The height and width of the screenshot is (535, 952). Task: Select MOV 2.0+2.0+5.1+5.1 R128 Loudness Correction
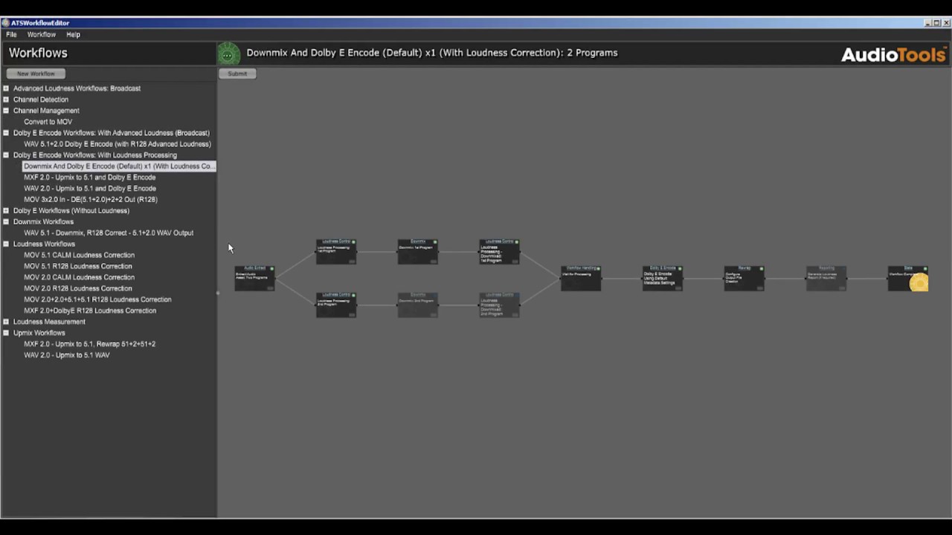point(97,299)
